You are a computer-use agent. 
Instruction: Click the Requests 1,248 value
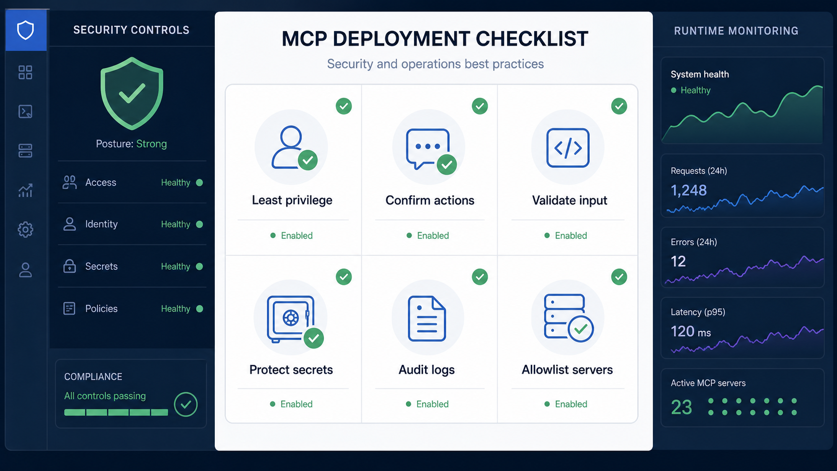click(x=689, y=190)
